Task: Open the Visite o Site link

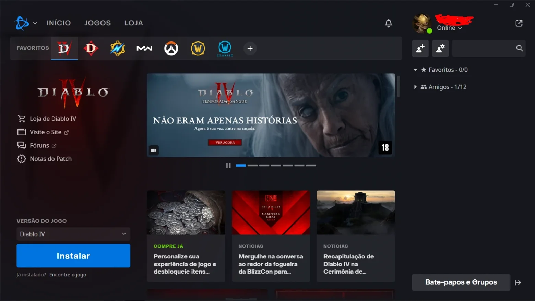Action: [46, 132]
